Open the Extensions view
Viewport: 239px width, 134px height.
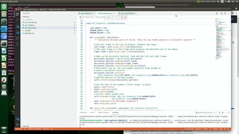pos(18,38)
